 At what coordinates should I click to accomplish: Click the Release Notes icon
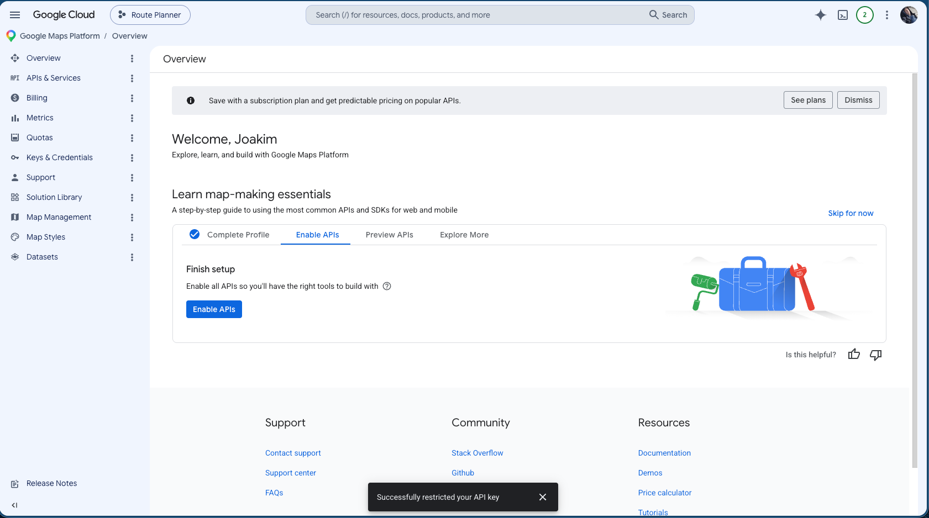point(15,484)
